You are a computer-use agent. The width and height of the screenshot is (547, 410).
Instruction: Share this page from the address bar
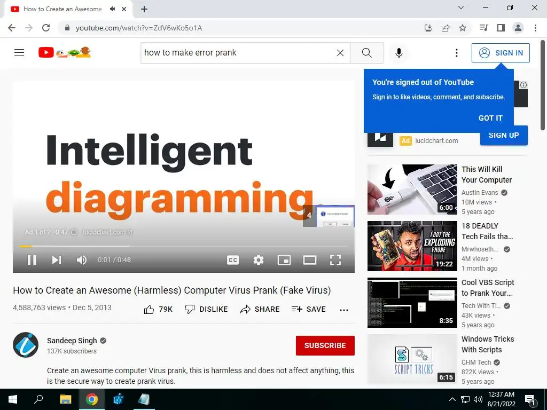coord(446,28)
